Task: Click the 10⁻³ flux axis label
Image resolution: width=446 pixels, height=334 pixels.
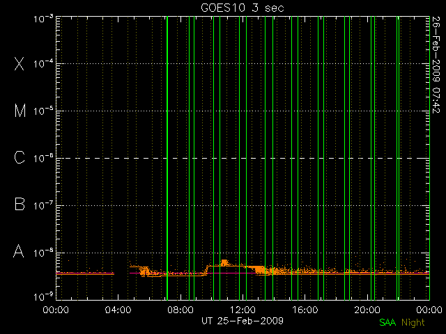Action: [43, 19]
